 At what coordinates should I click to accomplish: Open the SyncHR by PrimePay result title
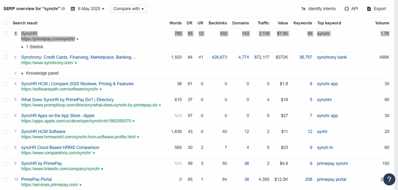(41, 163)
